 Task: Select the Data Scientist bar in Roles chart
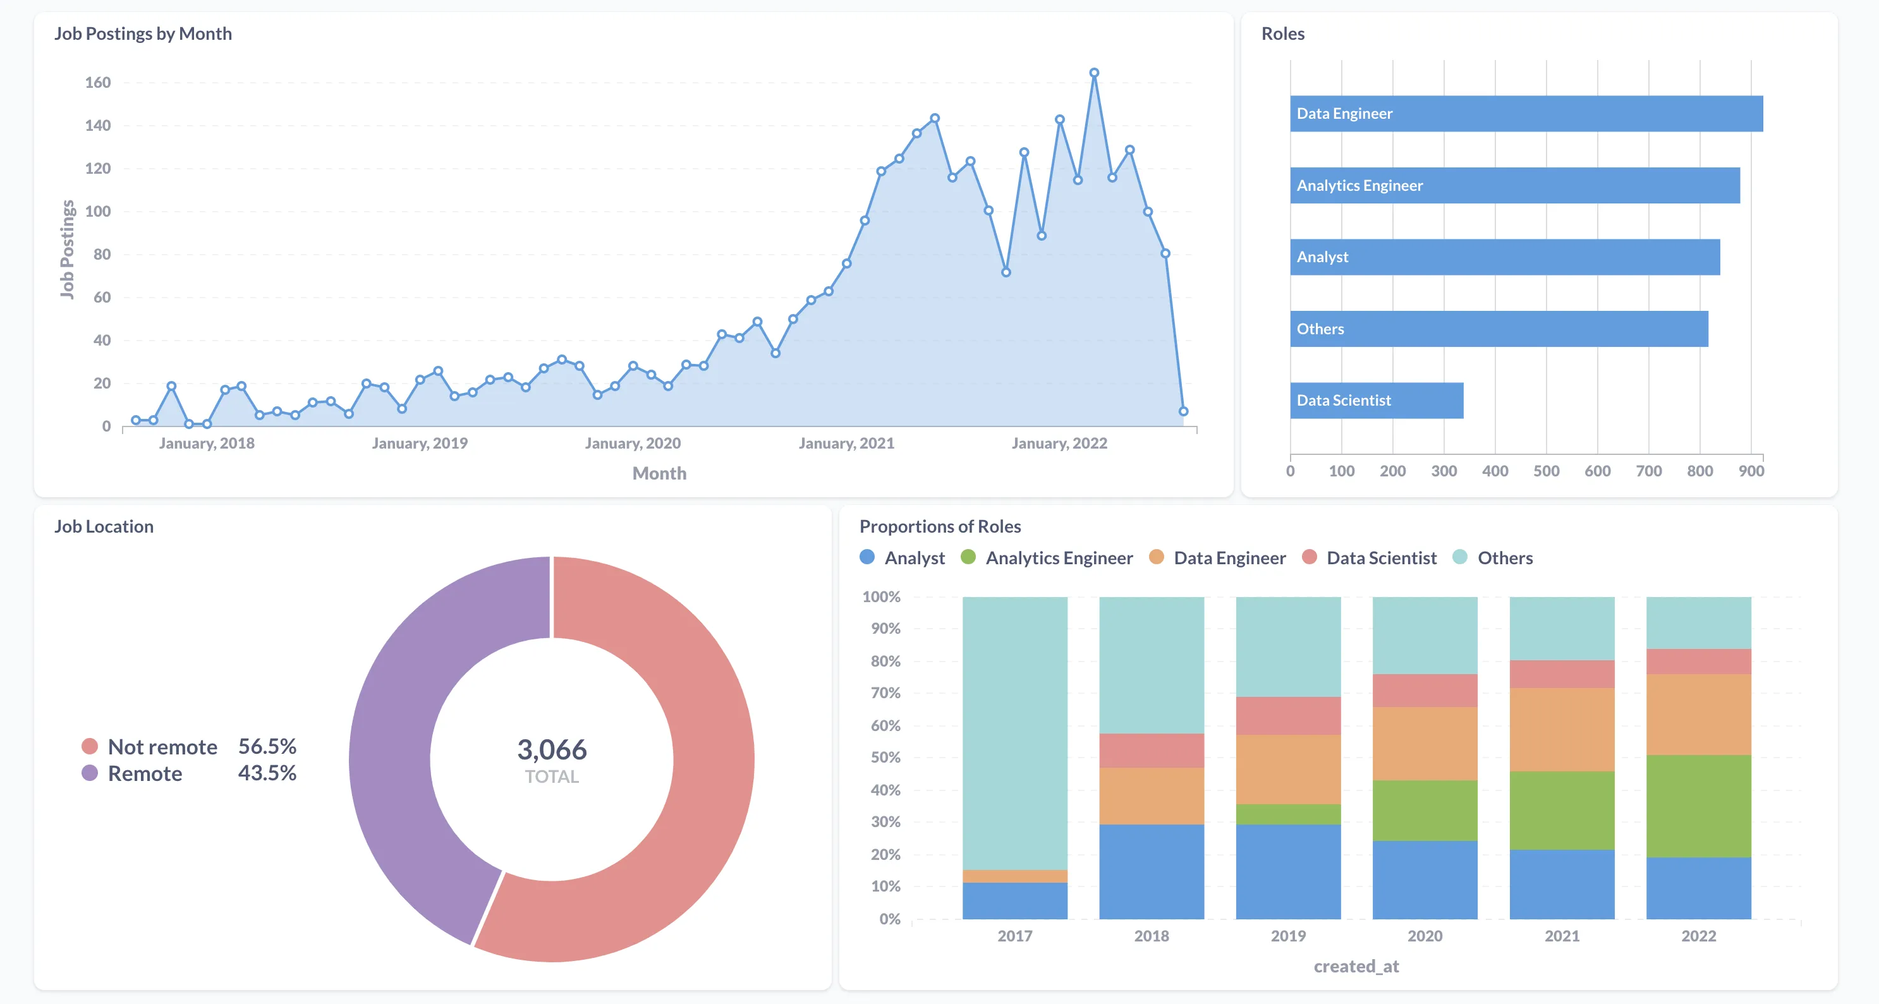tap(1375, 399)
